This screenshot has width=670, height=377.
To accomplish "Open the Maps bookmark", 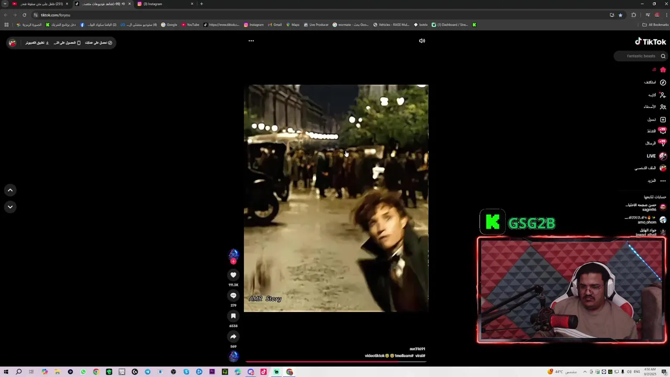I will 293,25.
